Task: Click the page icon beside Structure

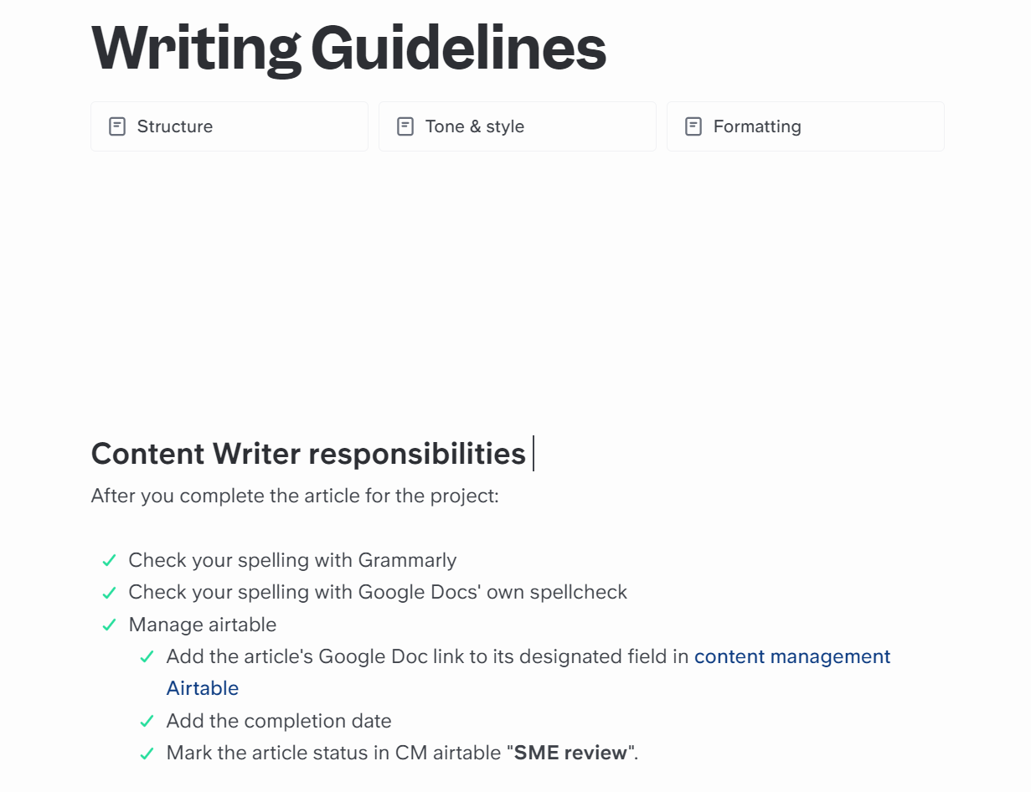Action: pyautogui.click(x=117, y=126)
